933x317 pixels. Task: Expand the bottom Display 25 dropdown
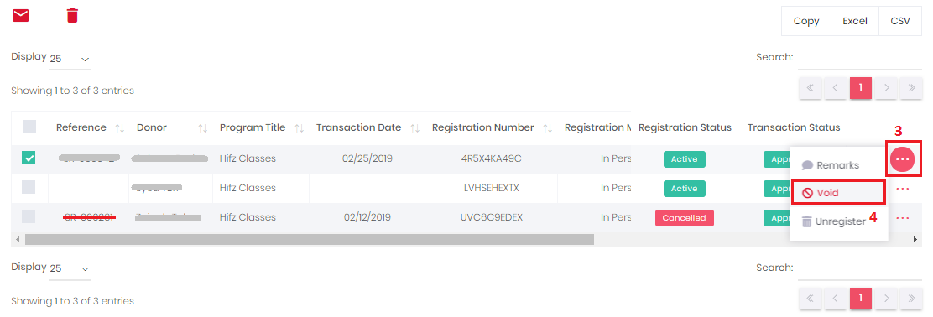pyautogui.click(x=70, y=268)
